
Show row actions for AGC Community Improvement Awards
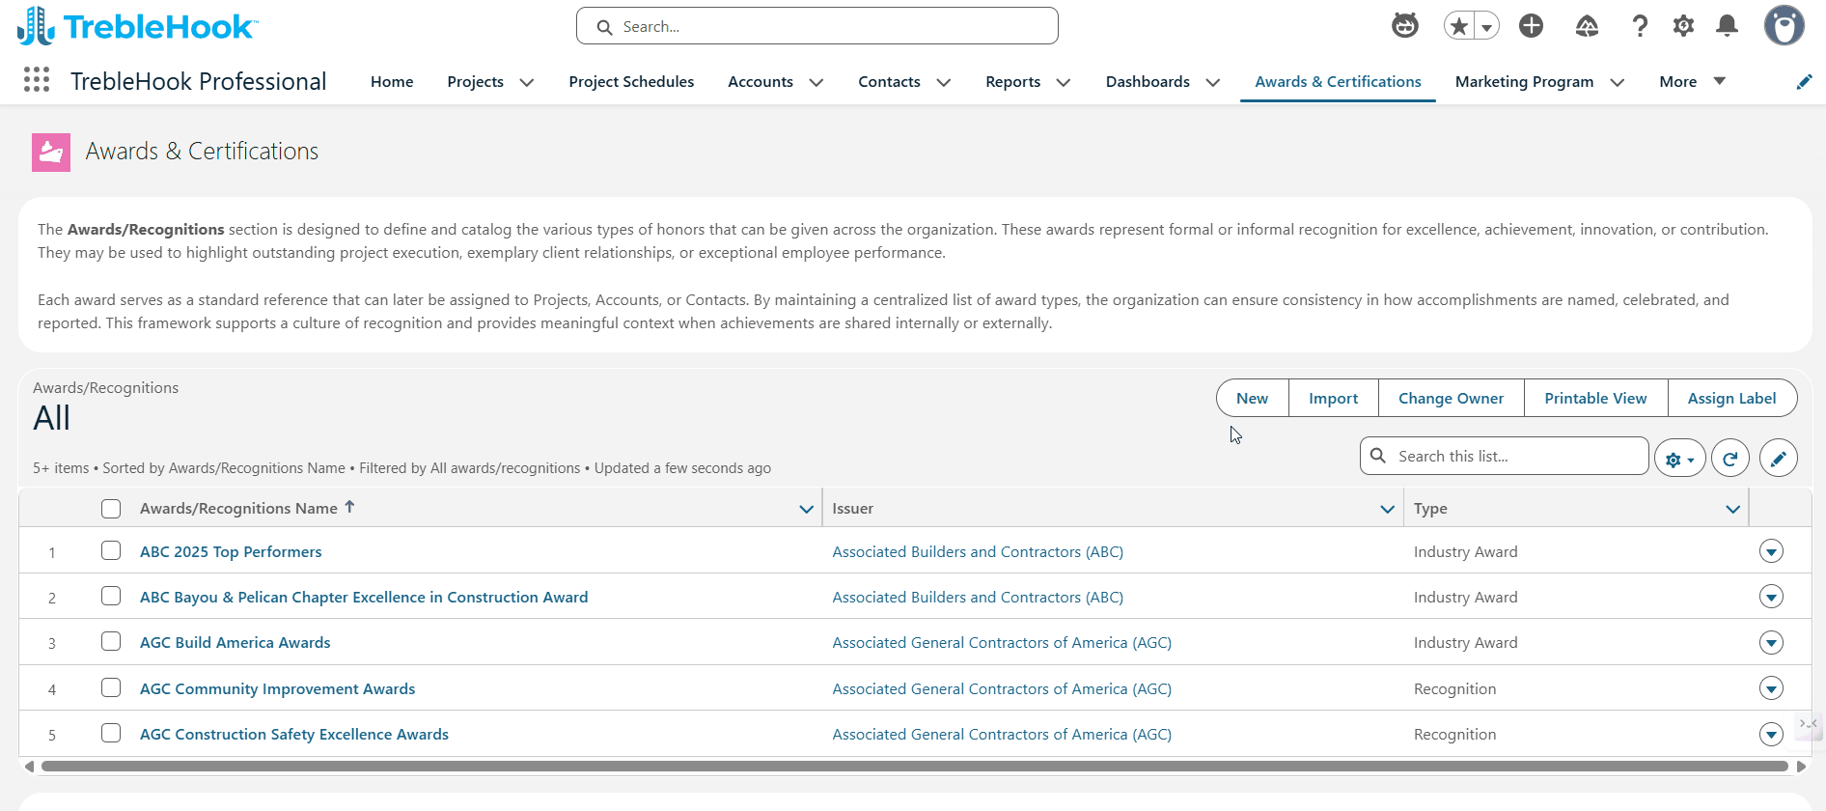[1771, 688]
